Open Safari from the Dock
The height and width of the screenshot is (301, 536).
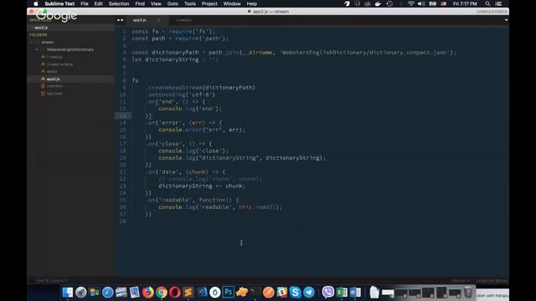(x=108, y=293)
